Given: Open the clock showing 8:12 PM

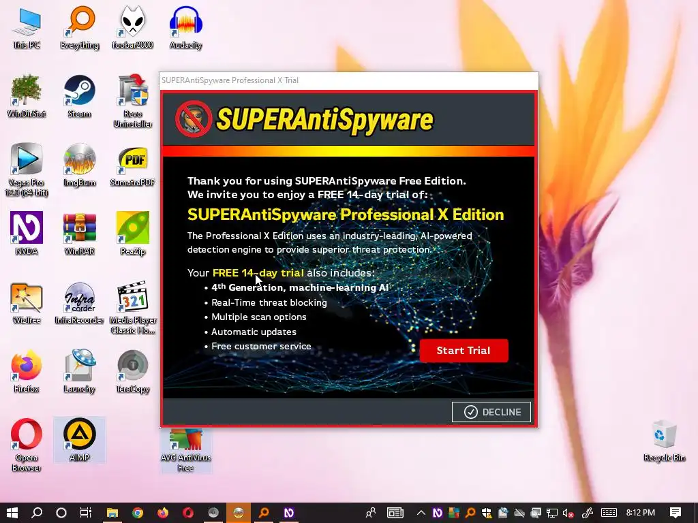Looking at the screenshot, I should (x=641, y=513).
